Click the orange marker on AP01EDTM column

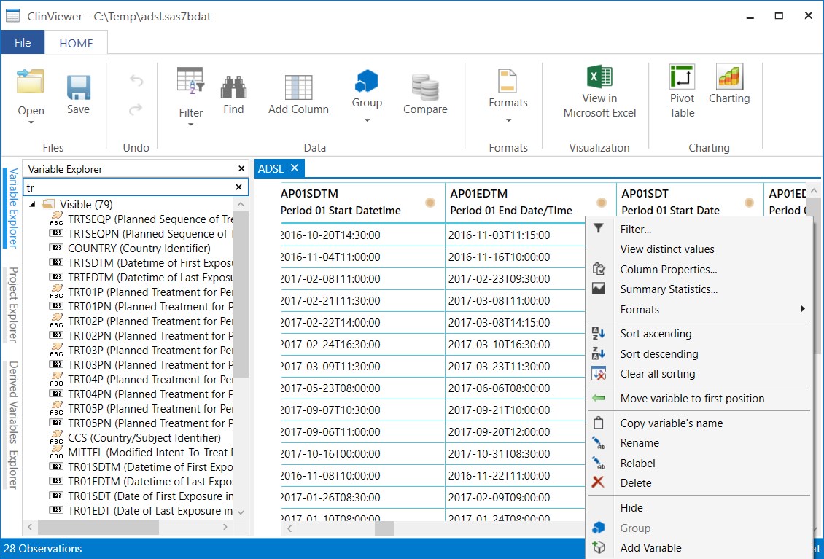coord(601,203)
